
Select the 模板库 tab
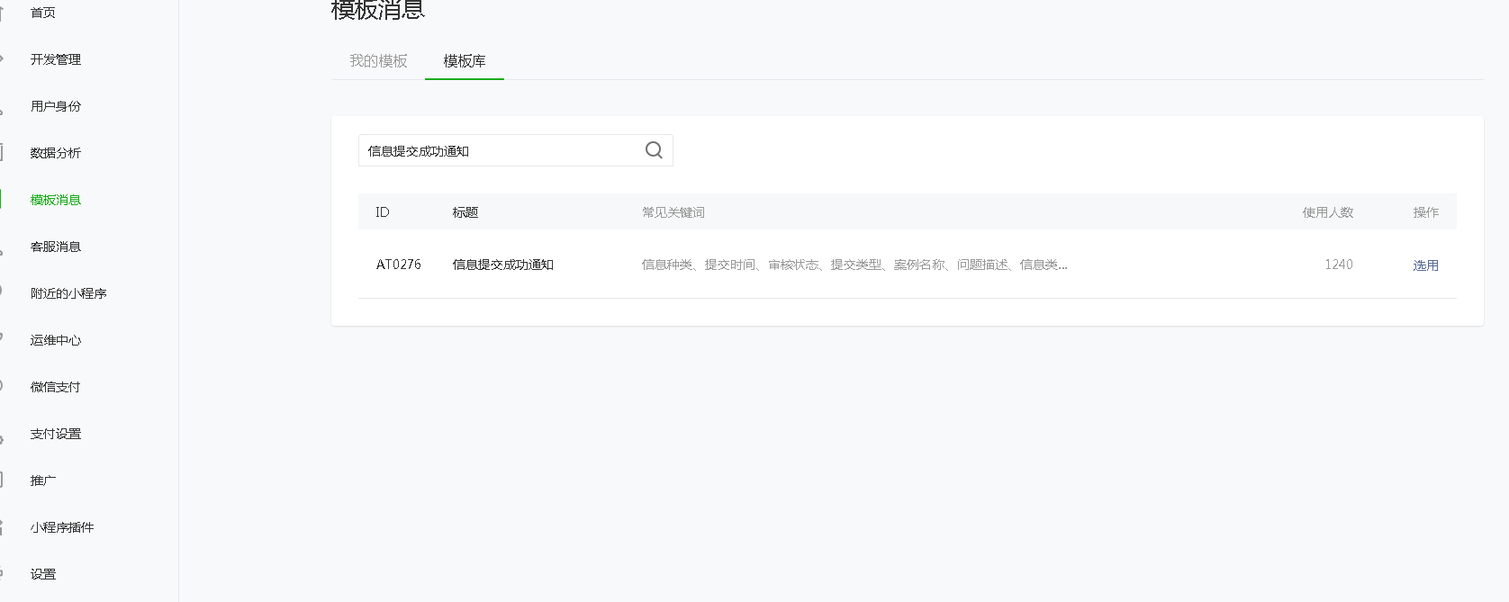465,61
